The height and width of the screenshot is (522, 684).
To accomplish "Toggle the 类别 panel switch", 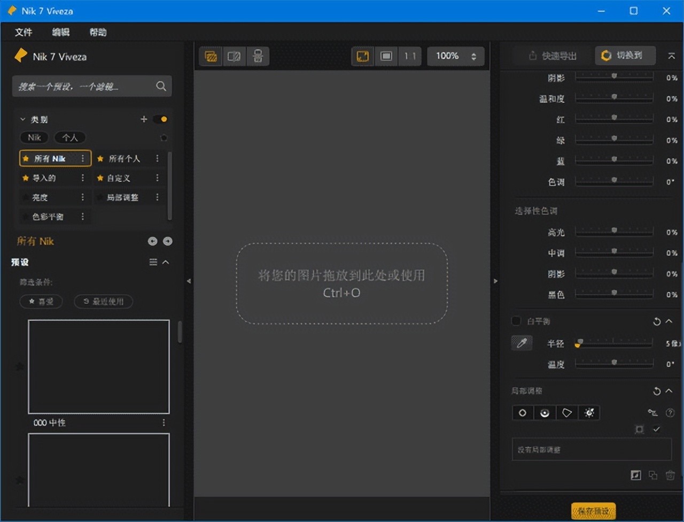I will click(160, 119).
